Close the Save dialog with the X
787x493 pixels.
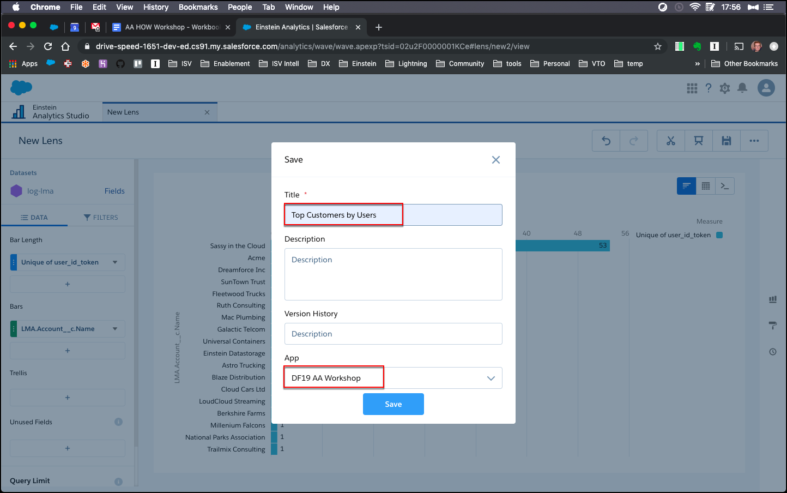pos(495,160)
